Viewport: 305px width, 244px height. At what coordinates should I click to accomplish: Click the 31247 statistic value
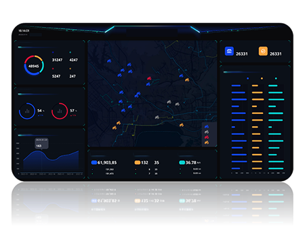[57, 60]
